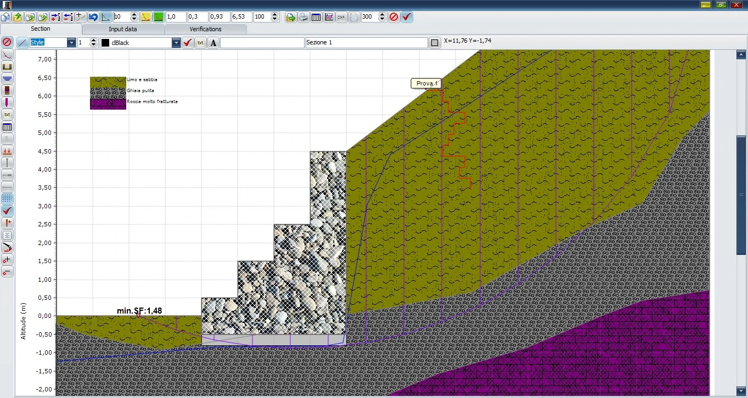This screenshot has height=398, width=748.
Task: Click the chart graph icon in top toolbar
Action: (329, 17)
